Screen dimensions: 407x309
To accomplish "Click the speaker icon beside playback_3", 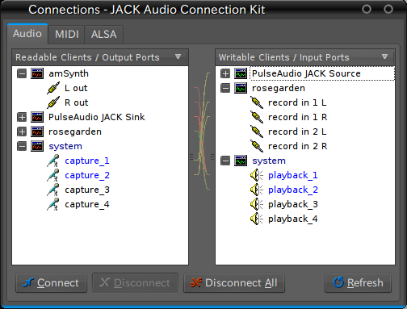I will point(257,204).
